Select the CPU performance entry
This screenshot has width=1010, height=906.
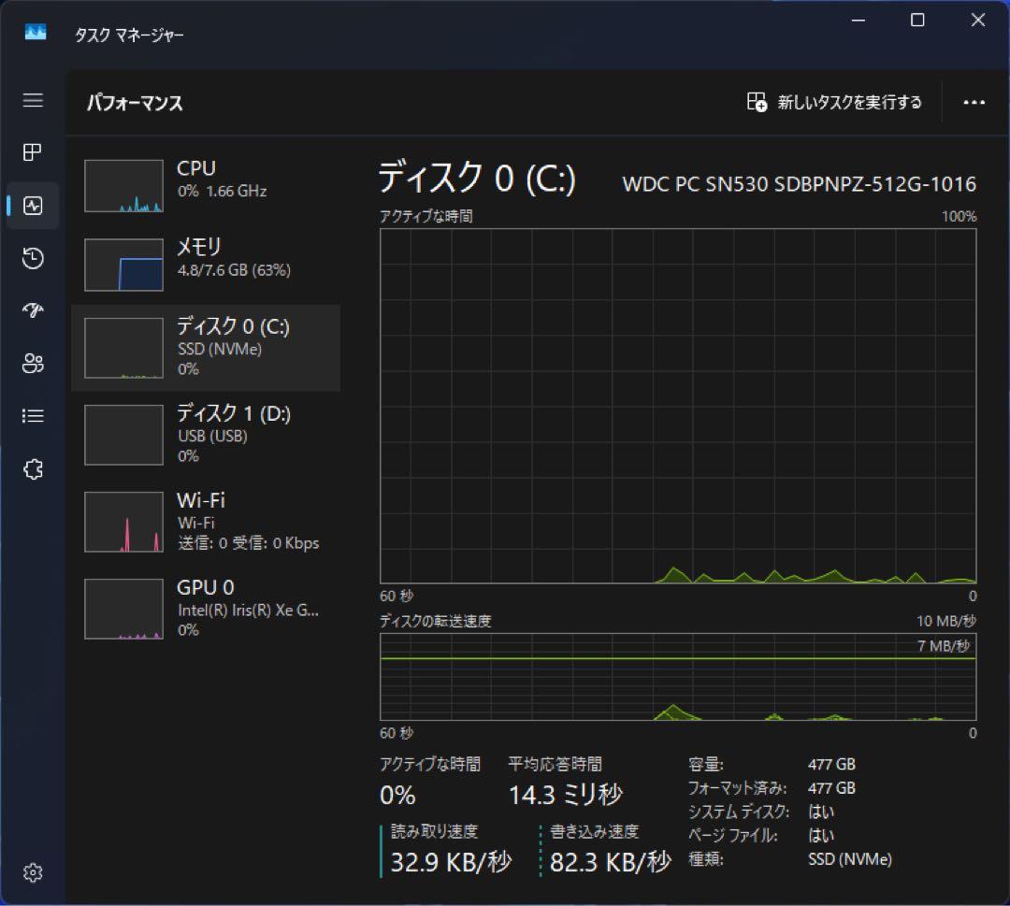tap(206, 184)
